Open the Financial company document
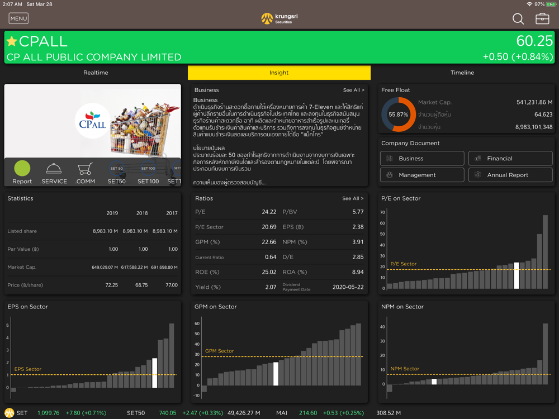The image size is (559, 419). click(x=510, y=158)
